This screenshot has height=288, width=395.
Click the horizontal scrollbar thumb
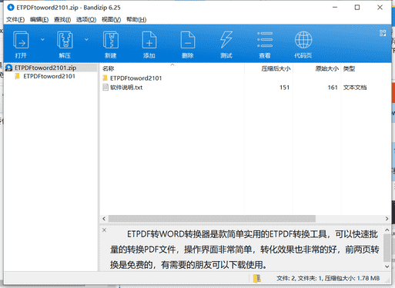pyautogui.click(x=212, y=219)
